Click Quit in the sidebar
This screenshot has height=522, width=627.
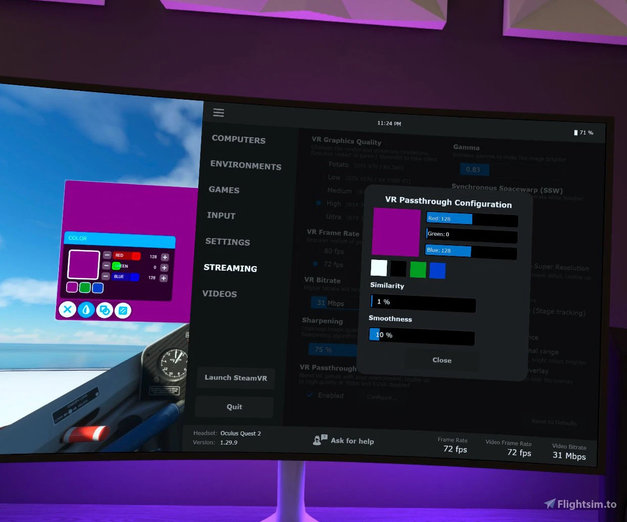pyautogui.click(x=234, y=407)
